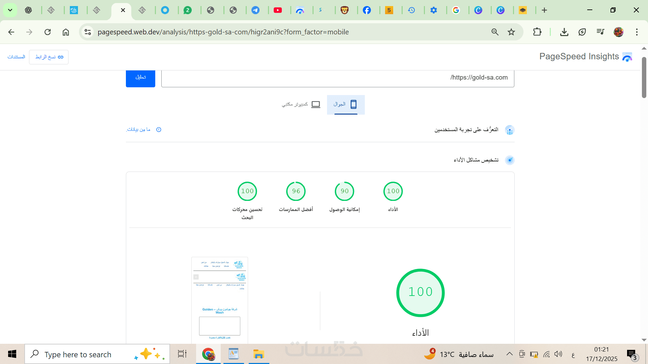
Task: Reload the current page
Action: tap(48, 32)
